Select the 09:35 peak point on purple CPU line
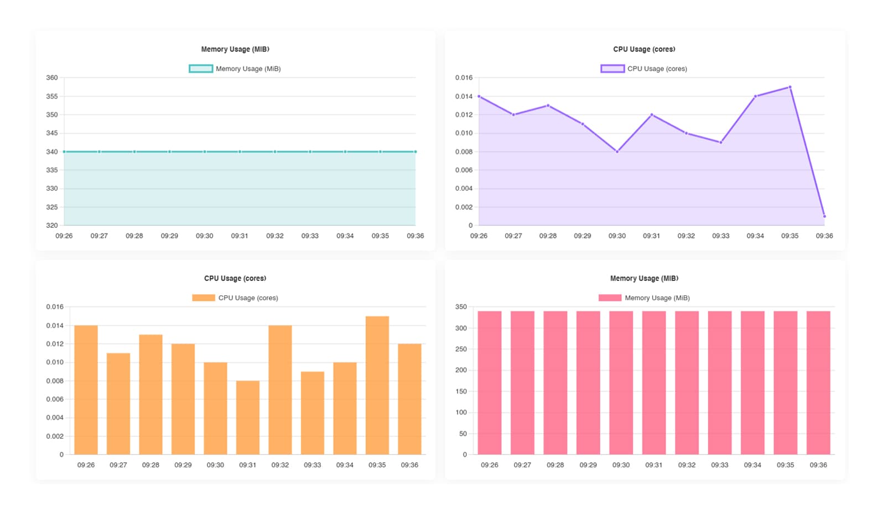This screenshot has width=878, height=512. pos(789,87)
